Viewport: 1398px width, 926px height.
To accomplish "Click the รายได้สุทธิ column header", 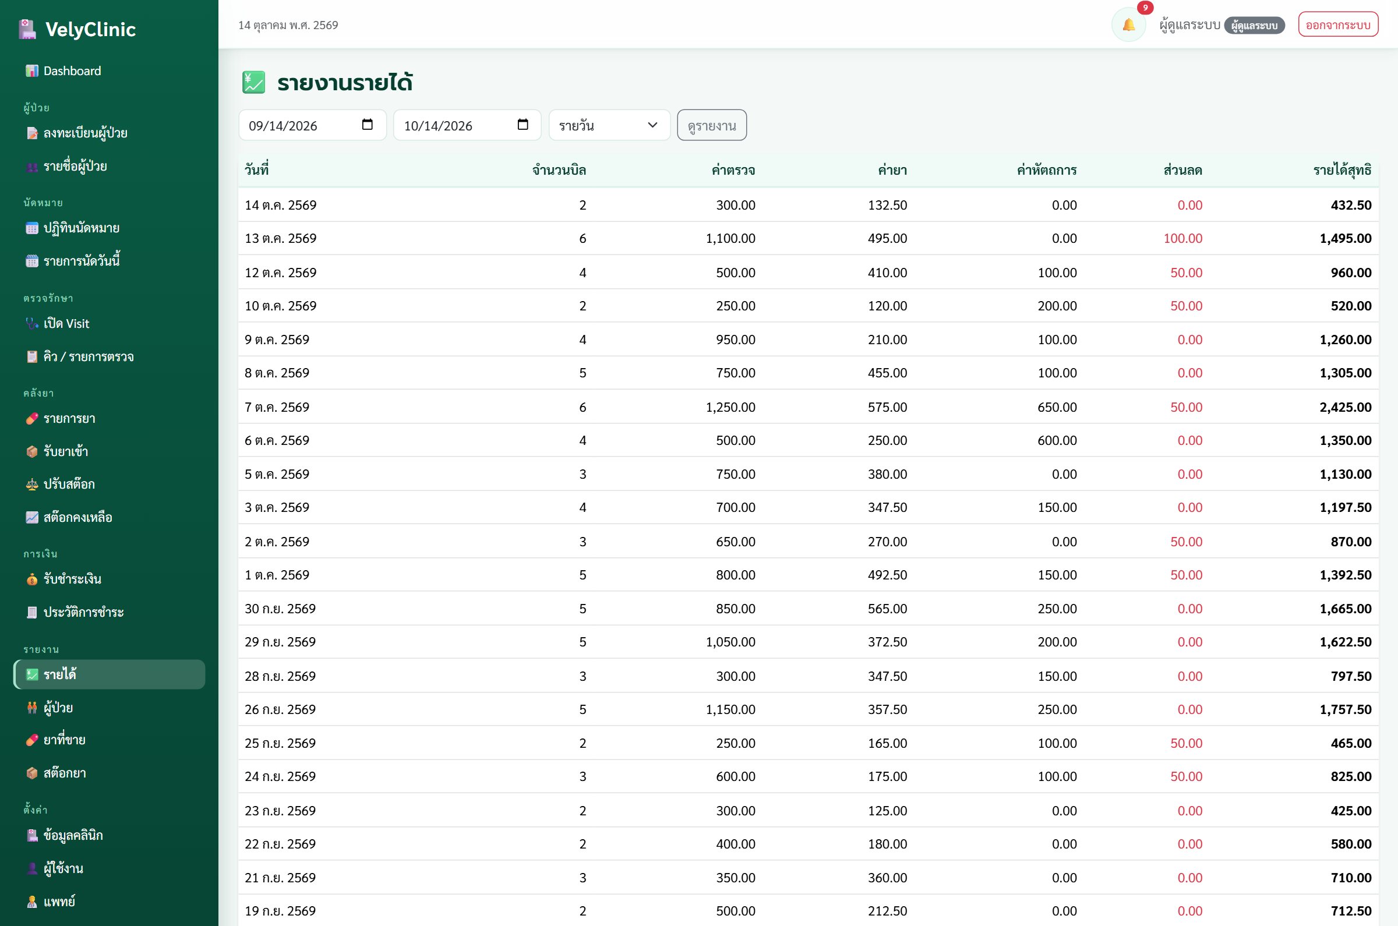I will pyautogui.click(x=1342, y=170).
